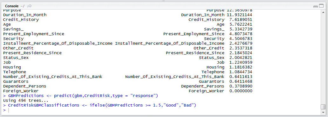Minimize the Console pane
The height and width of the screenshot is (117, 328).
(x=316, y=6)
